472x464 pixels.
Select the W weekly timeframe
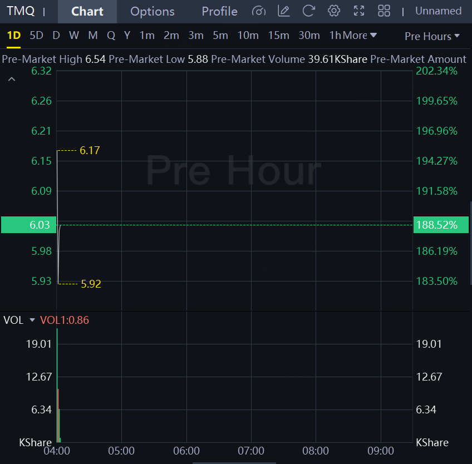[74, 36]
